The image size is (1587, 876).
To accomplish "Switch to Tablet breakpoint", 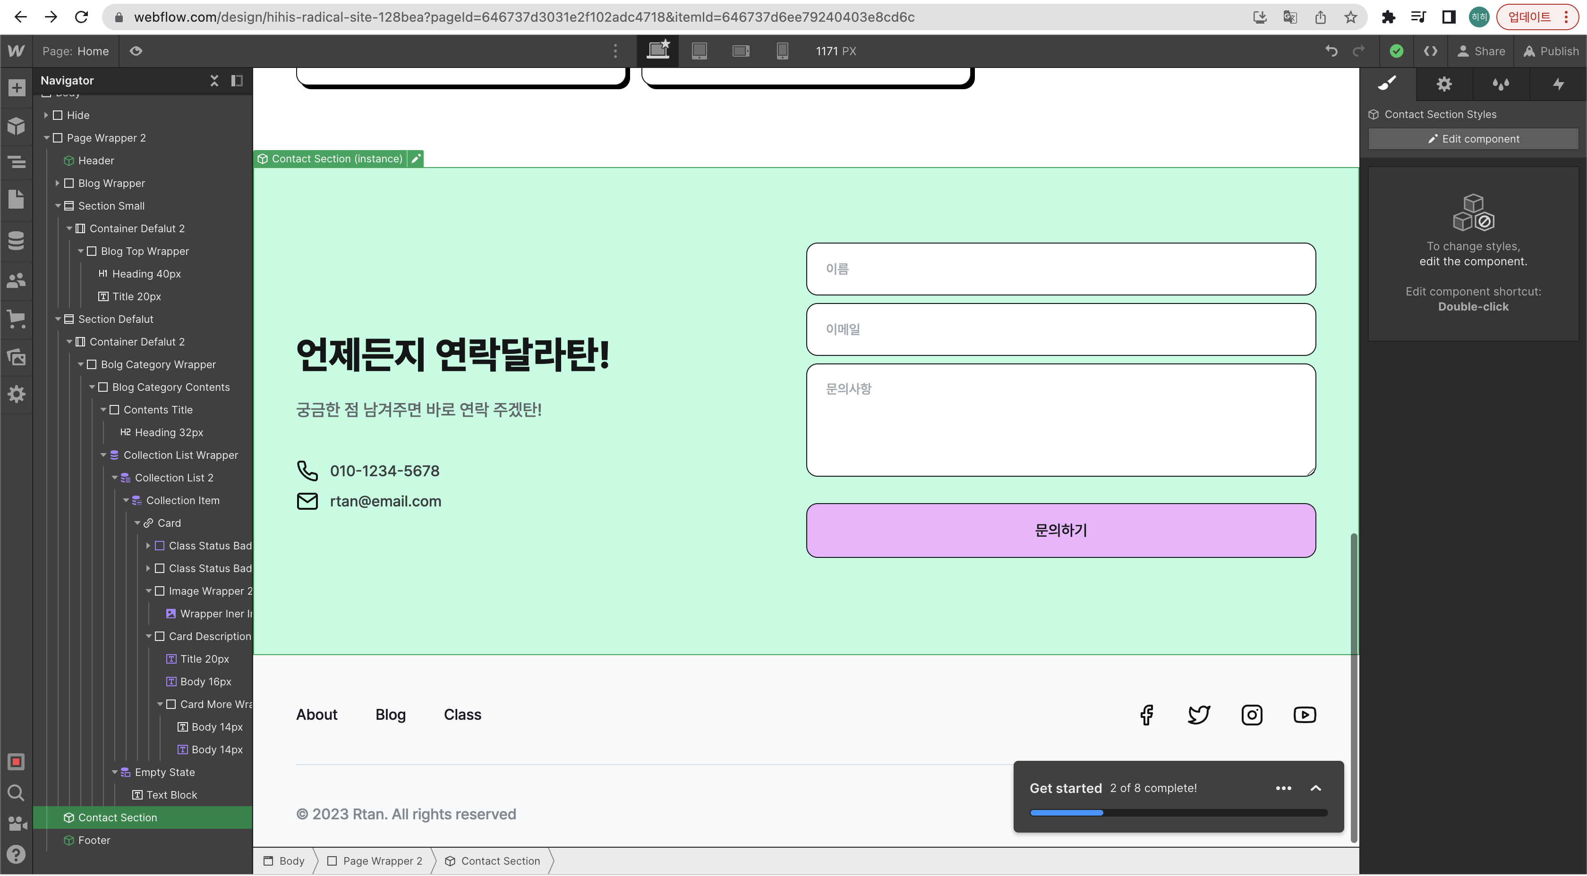I will pyautogui.click(x=699, y=51).
